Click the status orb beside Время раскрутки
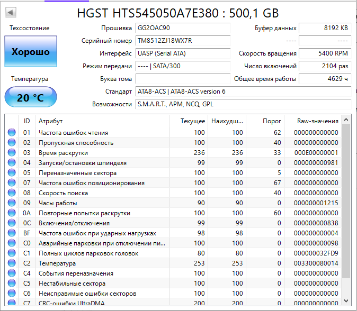The image size is (357, 311). coord(12,153)
